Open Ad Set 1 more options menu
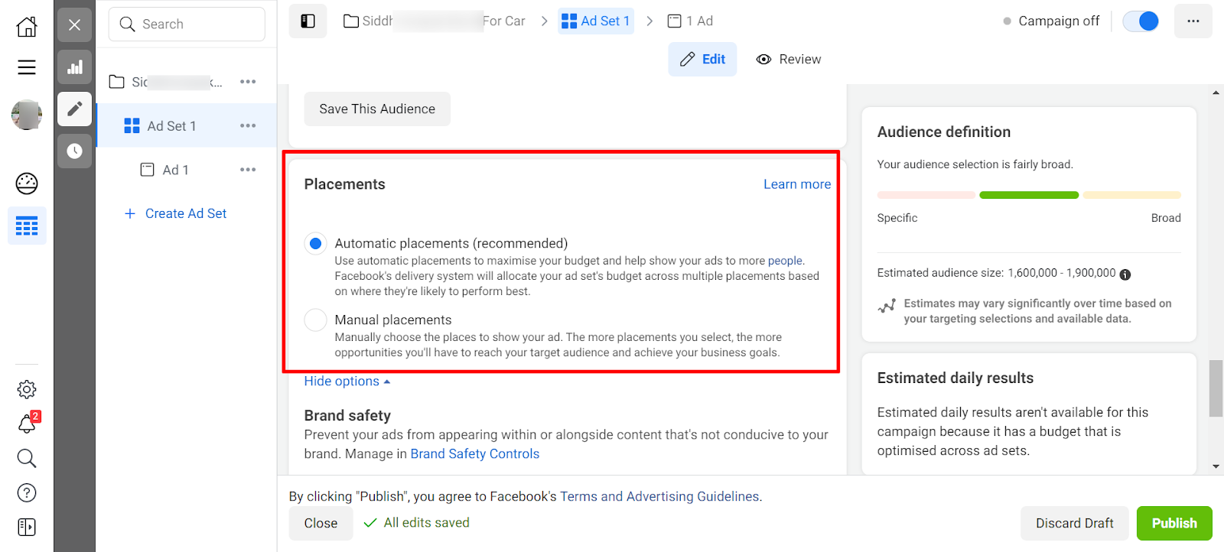This screenshot has width=1224, height=552. (247, 126)
